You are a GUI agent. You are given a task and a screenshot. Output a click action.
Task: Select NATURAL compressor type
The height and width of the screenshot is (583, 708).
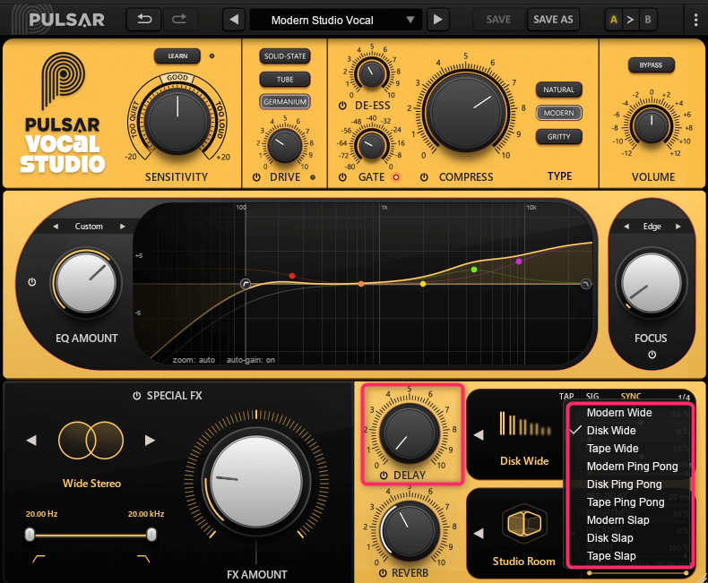559,90
